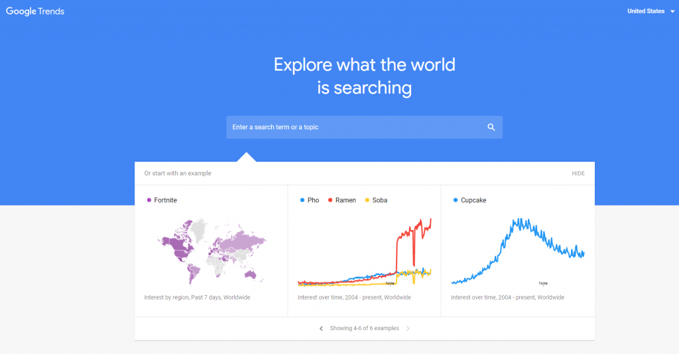Select the Cupcake example title

pyautogui.click(x=473, y=200)
